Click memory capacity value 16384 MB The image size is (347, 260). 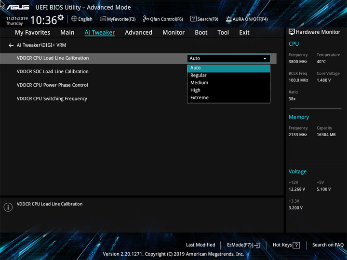point(326,135)
